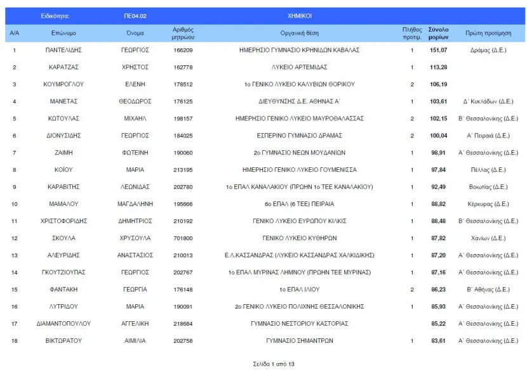Image resolution: width=527 pixels, height=370 pixels.
Task: Select the ΕΣΠΕΡΙΝΟ ΓΥΜΝΑΣΙΟ ΔΡΑΜΑΣ cell
Action: click(x=300, y=136)
